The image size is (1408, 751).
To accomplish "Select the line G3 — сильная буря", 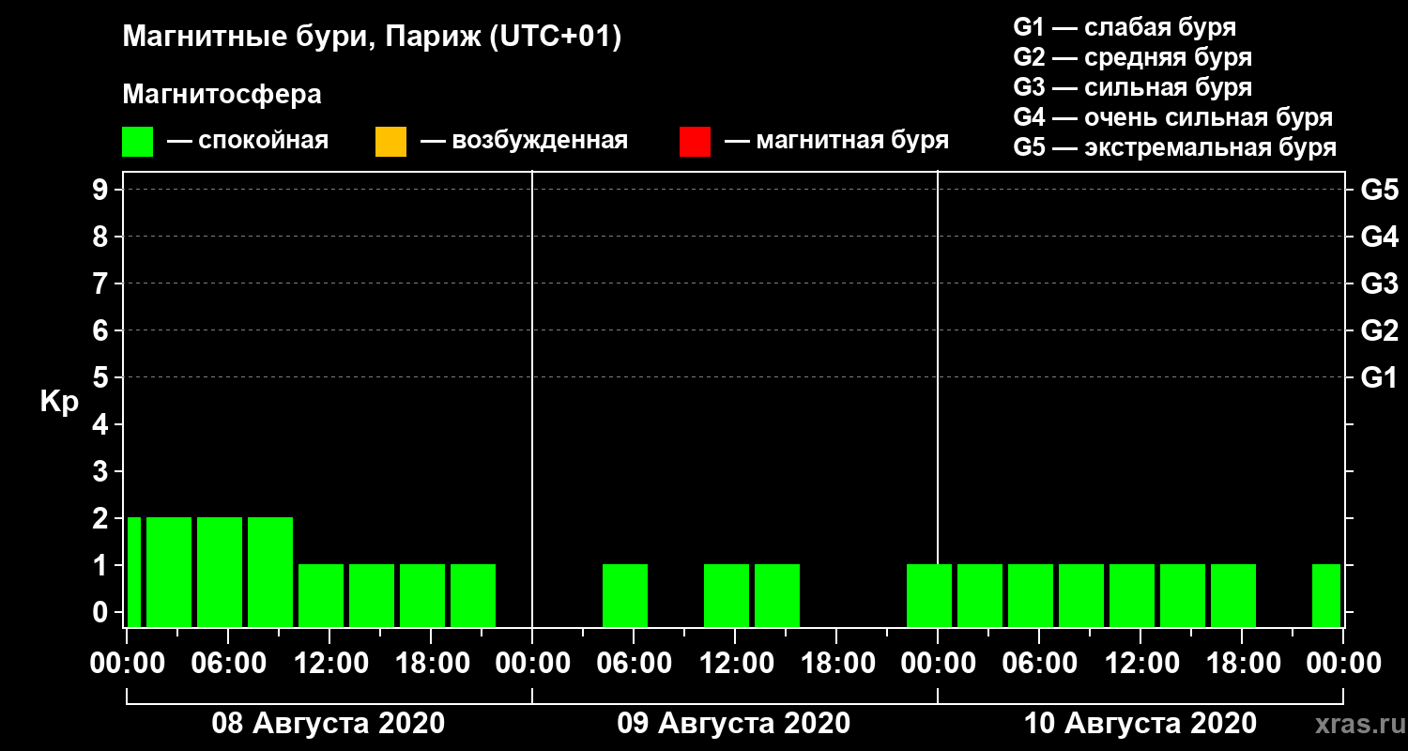I will click(x=1133, y=87).
